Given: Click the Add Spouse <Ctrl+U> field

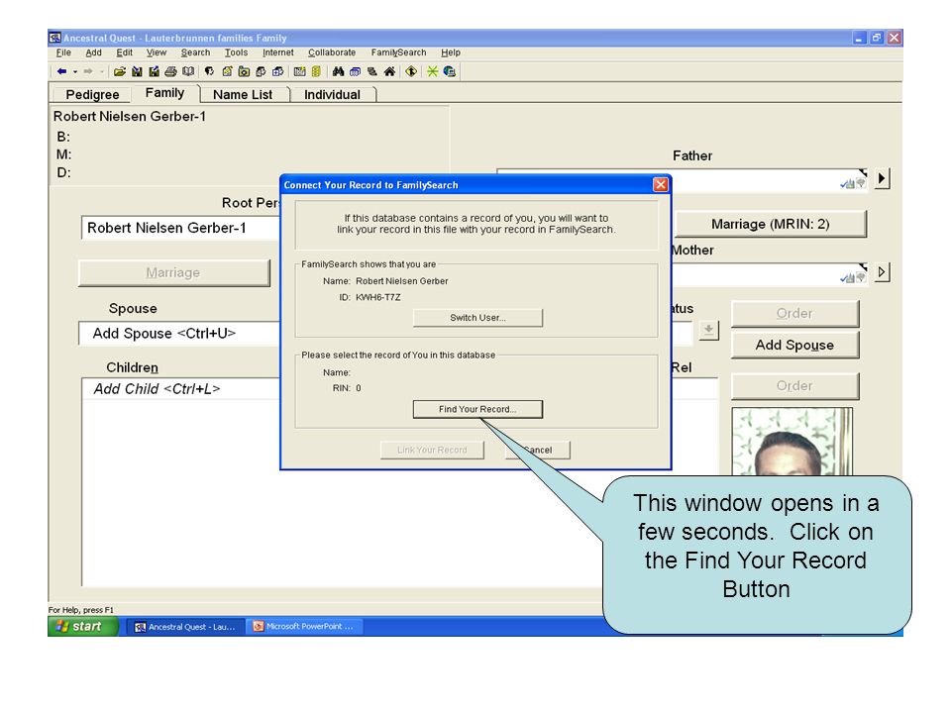Looking at the screenshot, I should click(179, 334).
